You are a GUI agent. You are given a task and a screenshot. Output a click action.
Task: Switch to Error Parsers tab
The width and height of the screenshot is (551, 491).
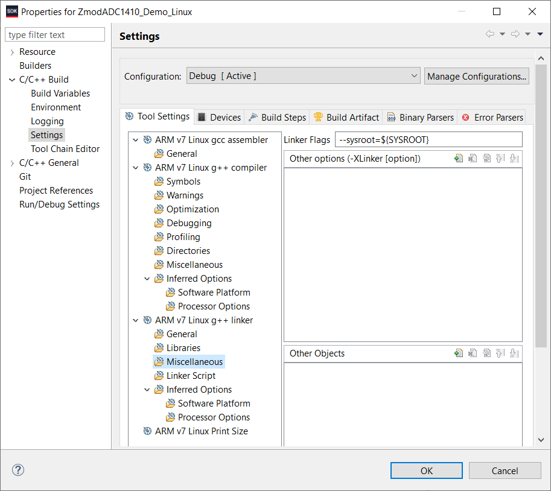[492, 117]
